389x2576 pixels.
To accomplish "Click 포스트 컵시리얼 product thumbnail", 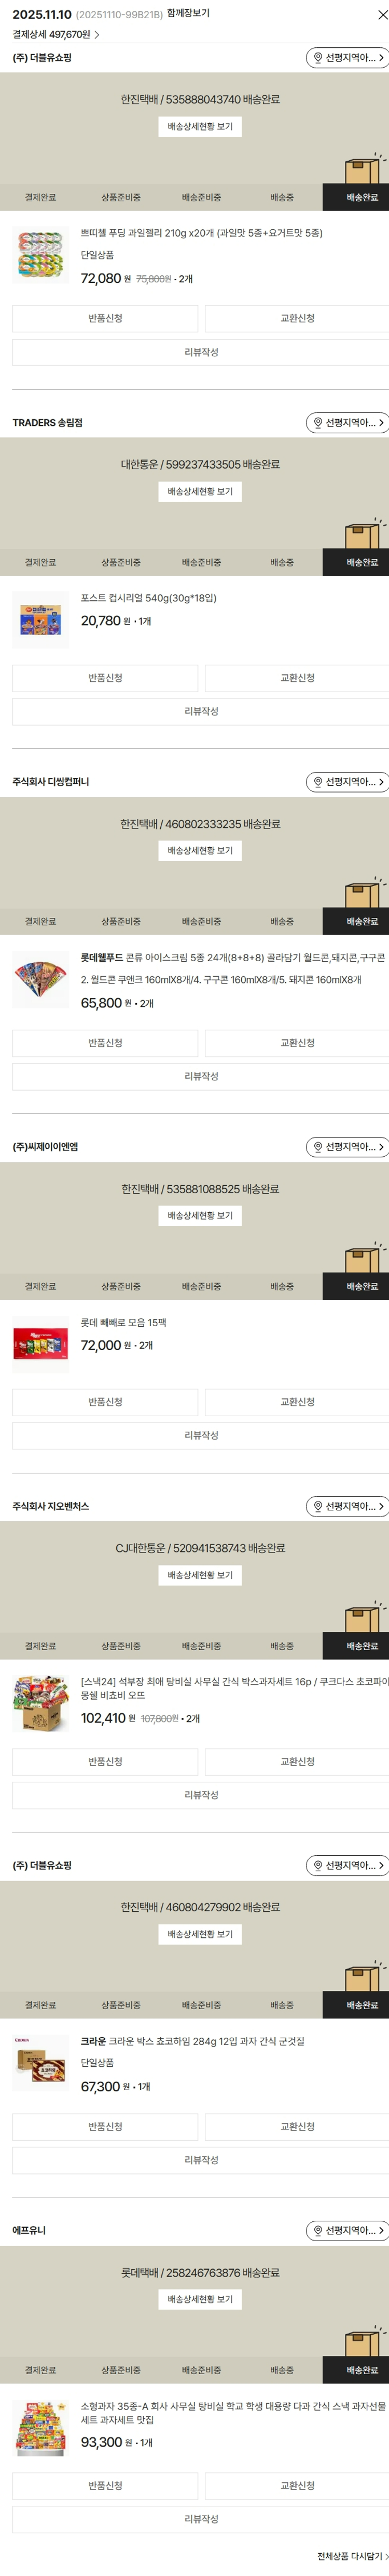I will [41, 619].
